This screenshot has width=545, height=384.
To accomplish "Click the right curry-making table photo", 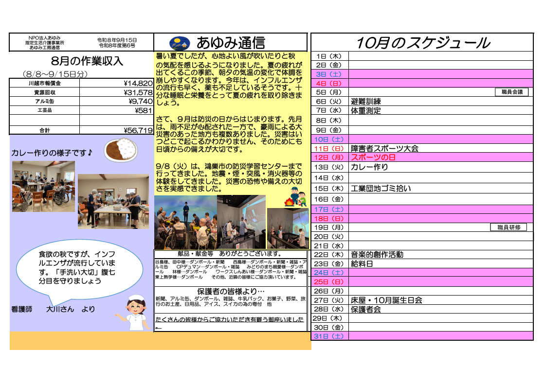I will click(x=113, y=201).
